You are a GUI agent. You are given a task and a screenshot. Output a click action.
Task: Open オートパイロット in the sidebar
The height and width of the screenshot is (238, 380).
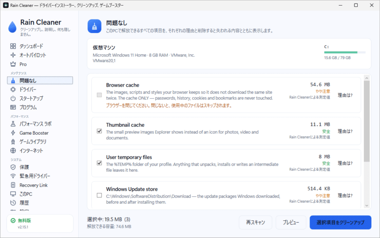[x=40, y=55]
